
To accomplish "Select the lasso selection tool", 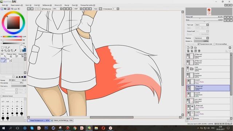I will pos(5,48).
